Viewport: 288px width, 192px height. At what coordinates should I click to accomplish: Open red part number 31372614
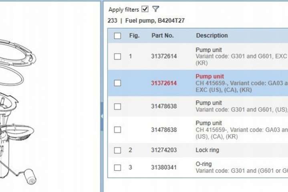(164, 83)
